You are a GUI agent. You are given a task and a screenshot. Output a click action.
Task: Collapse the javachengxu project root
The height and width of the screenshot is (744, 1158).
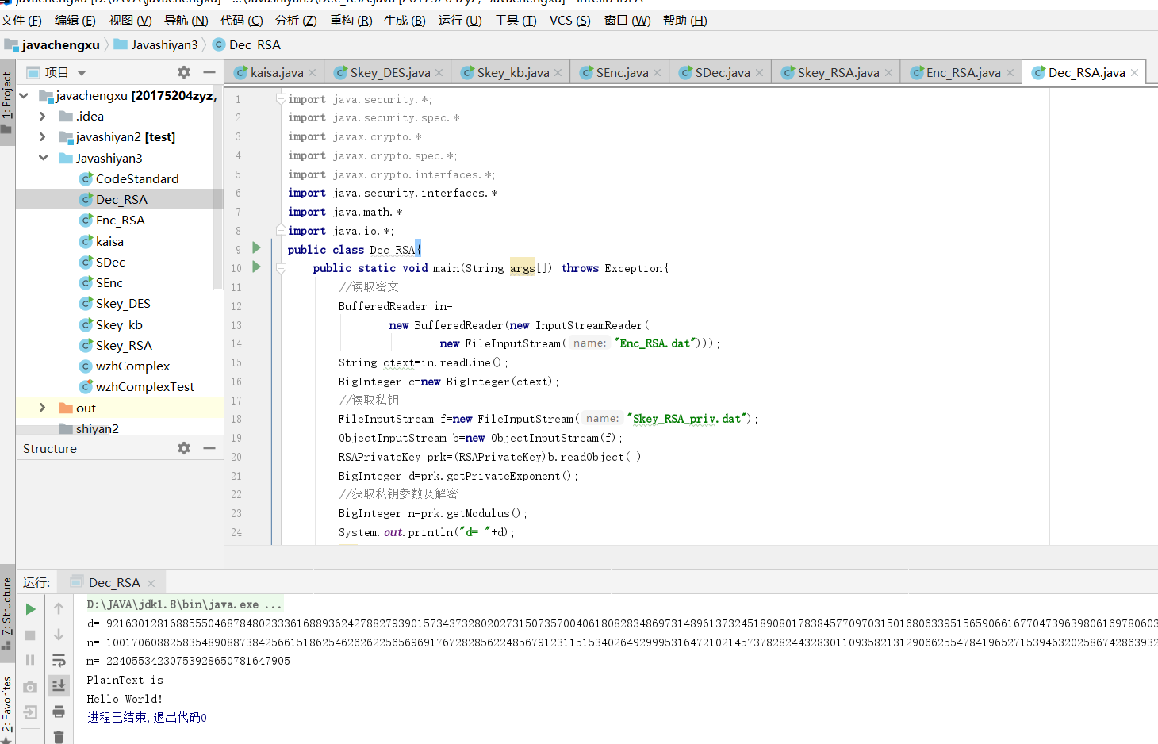click(x=24, y=95)
